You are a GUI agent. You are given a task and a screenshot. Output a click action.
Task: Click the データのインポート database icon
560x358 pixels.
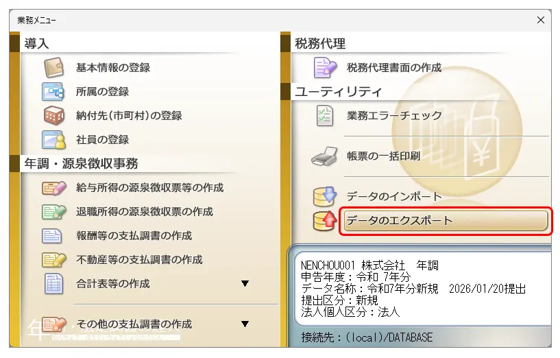(x=325, y=197)
